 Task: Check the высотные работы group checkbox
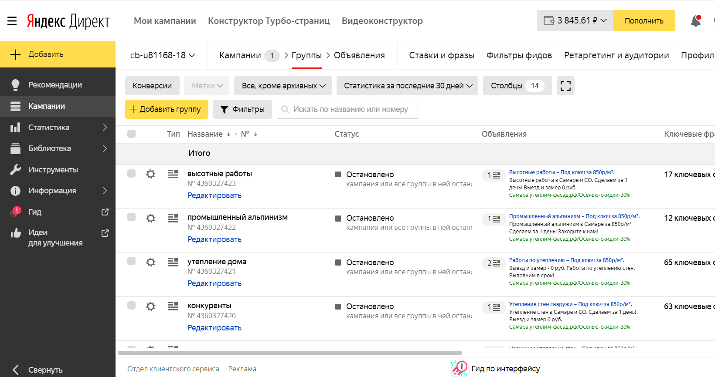tap(131, 174)
